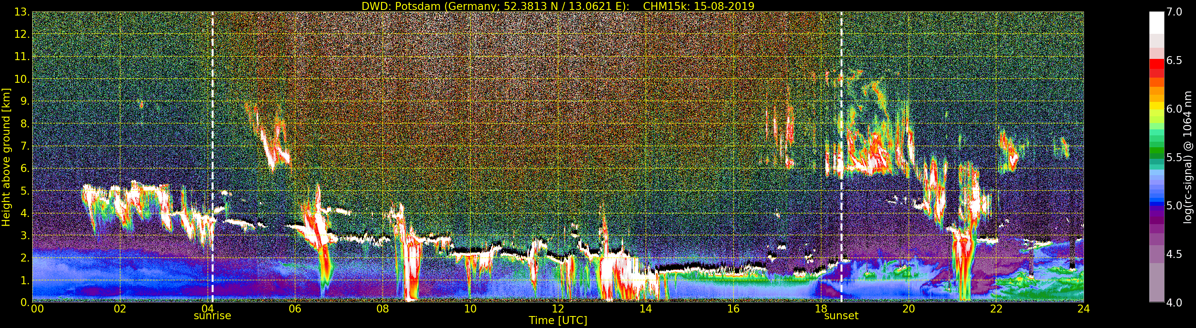Click time-axis tick "04"

coord(208,308)
